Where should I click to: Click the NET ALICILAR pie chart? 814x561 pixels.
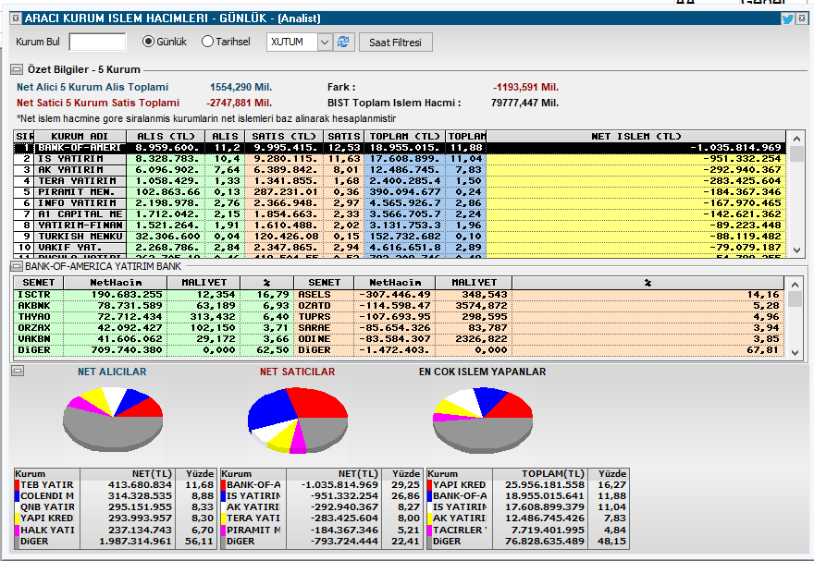point(113,419)
